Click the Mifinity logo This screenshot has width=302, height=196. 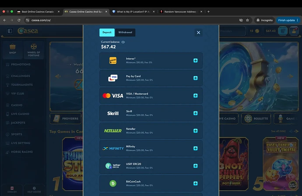[x=113, y=148]
